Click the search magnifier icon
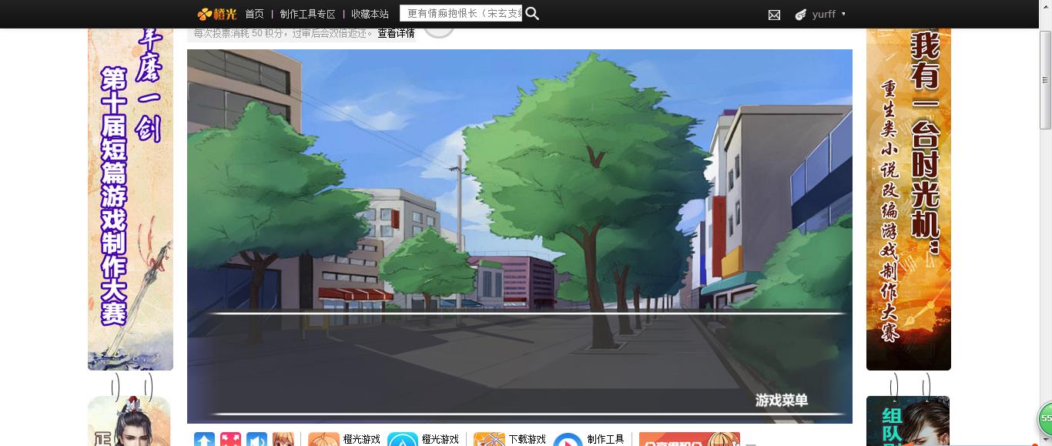 pos(531,14)
